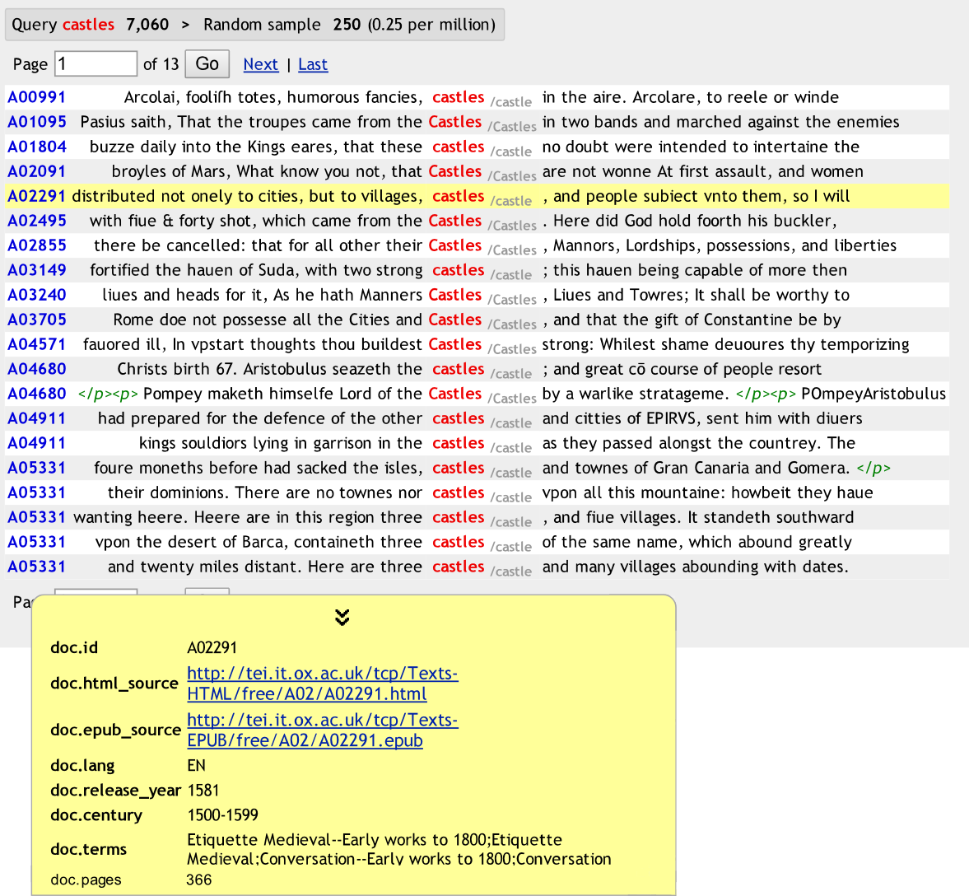Open the doc.epub_source EPUB link
This screenshot has width=969, height=896.
tap(322, 730)
